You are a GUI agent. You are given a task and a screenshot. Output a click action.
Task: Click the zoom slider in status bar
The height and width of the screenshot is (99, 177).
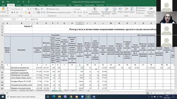tap(165, 93)
